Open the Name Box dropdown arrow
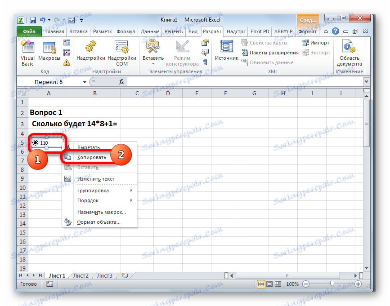Image resolution: width=390 pixels, height=306 pixels. 85,82
